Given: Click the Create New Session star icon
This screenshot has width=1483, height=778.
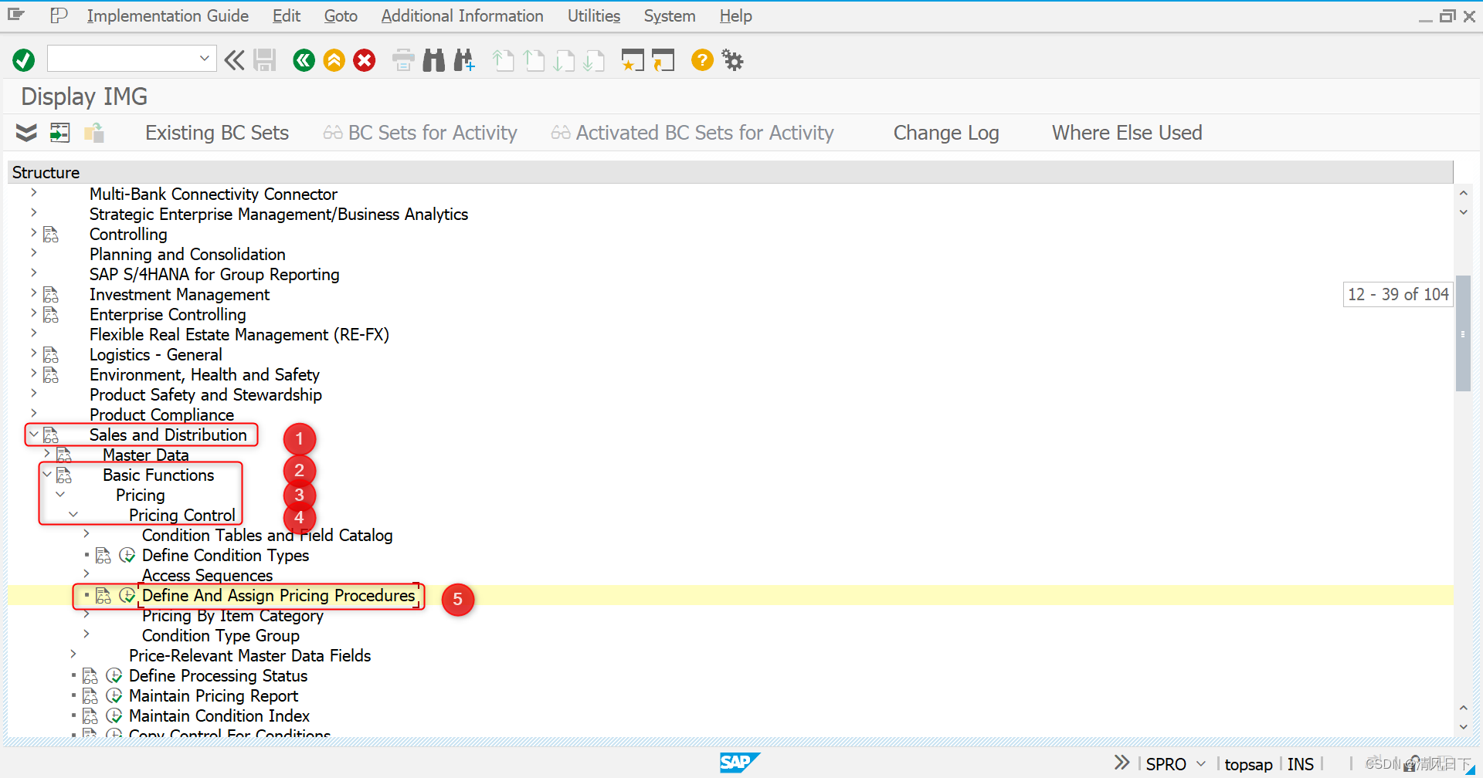Looking at the screenshot, I should [x=633, y=60].
